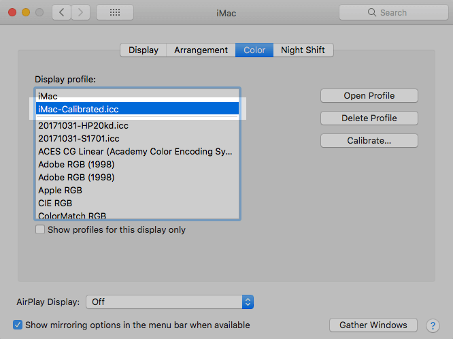Image resolution: width=453 pixels, height=339 pixels.
Task: Launch Calibrate... assistant
Action: 369,141
